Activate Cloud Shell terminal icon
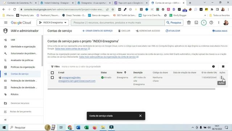 pyautogui.click(x=196, y=23)
